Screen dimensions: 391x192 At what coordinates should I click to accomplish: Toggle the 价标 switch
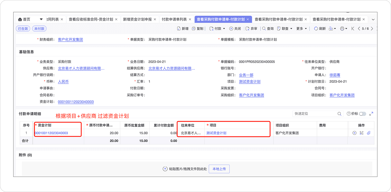click(x=362, y=114)
